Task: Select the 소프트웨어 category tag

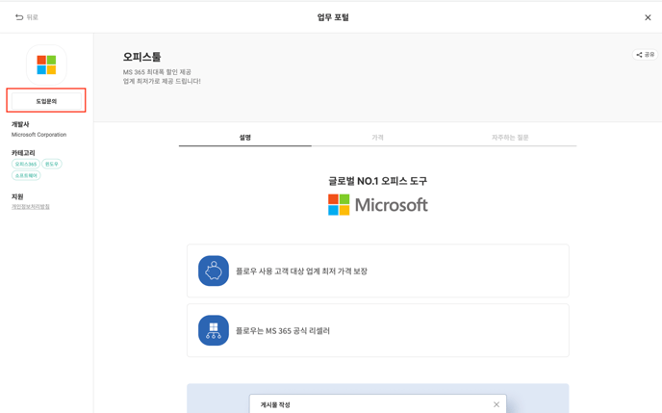Action: click(26, 175)
